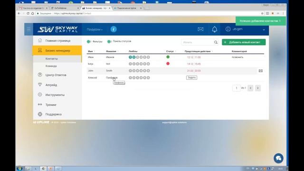Click the позвонить comment cell
Screen dimensions: 304x171
237,57
